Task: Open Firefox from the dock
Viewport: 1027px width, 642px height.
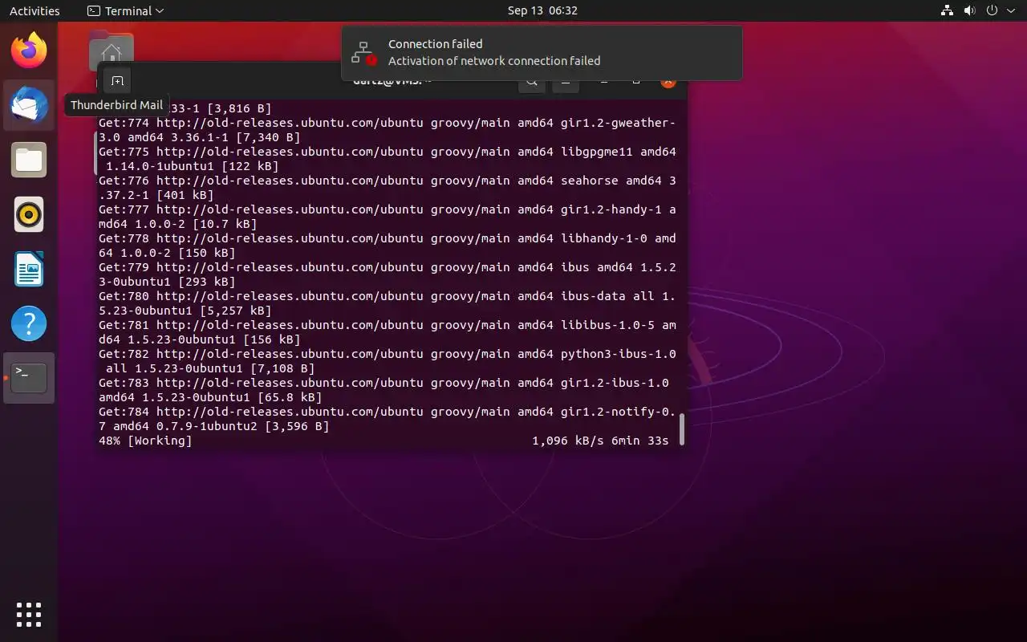Action: coord(29,51)
